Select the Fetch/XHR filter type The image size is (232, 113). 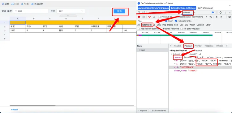(147, 25)
